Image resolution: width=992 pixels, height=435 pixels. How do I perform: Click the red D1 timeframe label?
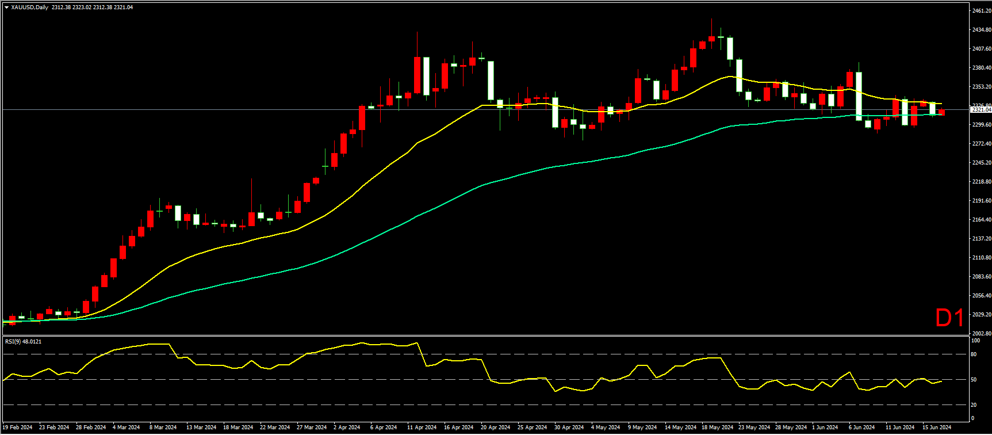[x=949, y=318]
